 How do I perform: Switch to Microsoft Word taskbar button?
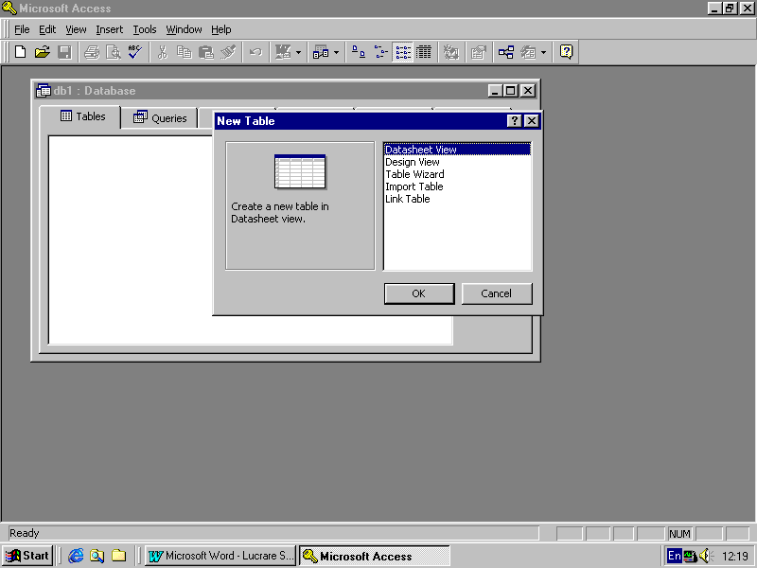(220, 556)
